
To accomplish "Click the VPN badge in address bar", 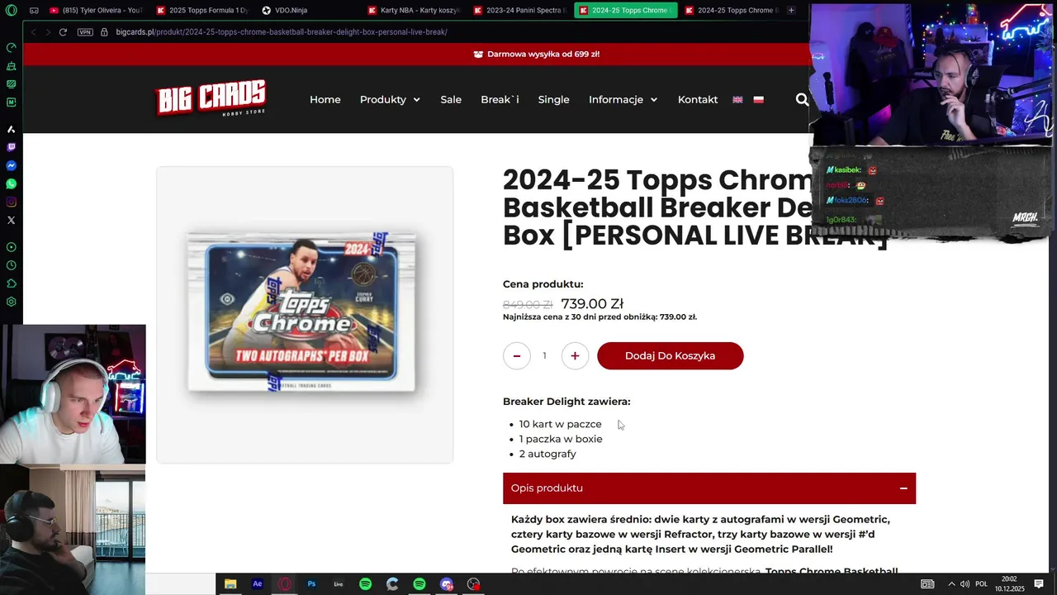I will point(85,32).
